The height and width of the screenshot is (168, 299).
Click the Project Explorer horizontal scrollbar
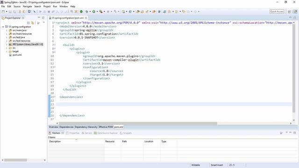tap(15, 160)
